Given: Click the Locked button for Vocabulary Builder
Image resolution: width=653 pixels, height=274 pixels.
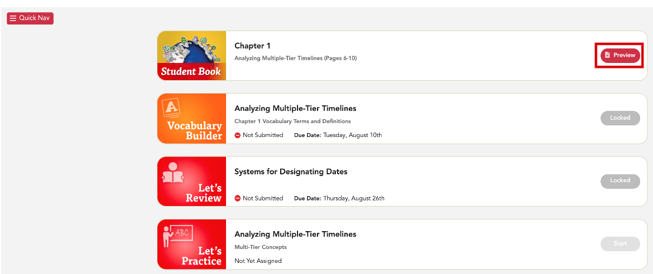Looking at the screenshot, I should click(620, 118).
